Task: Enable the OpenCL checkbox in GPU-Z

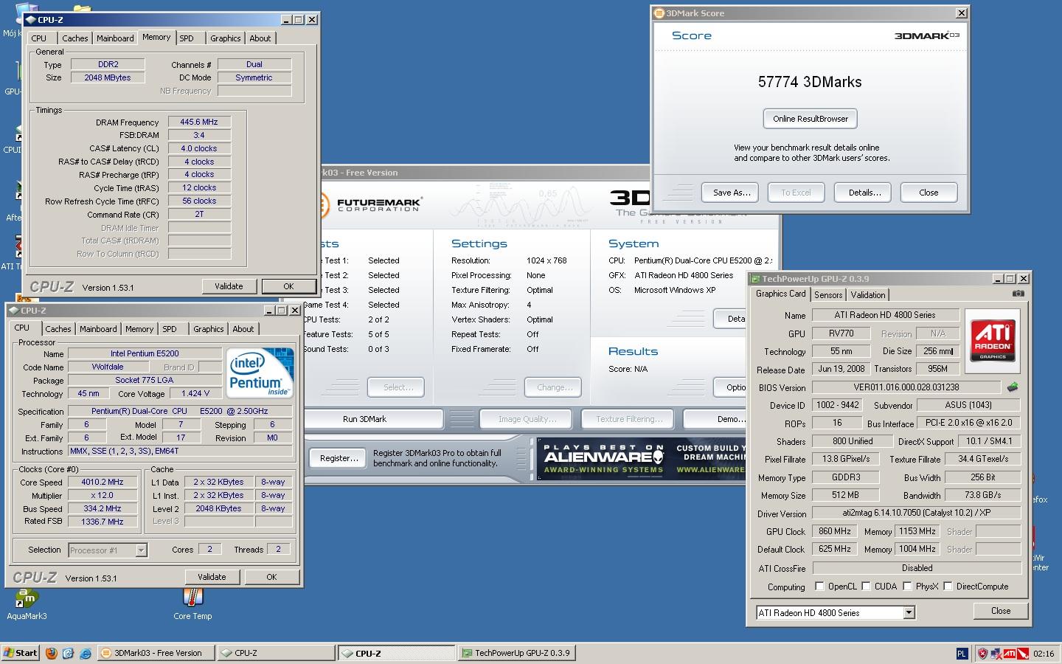Action: (x=819, y=587)
